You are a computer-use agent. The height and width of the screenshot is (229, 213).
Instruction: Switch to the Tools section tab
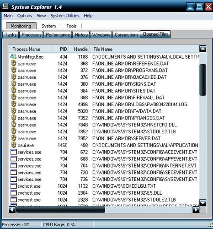pyautogui.click(x=71, y=26)
